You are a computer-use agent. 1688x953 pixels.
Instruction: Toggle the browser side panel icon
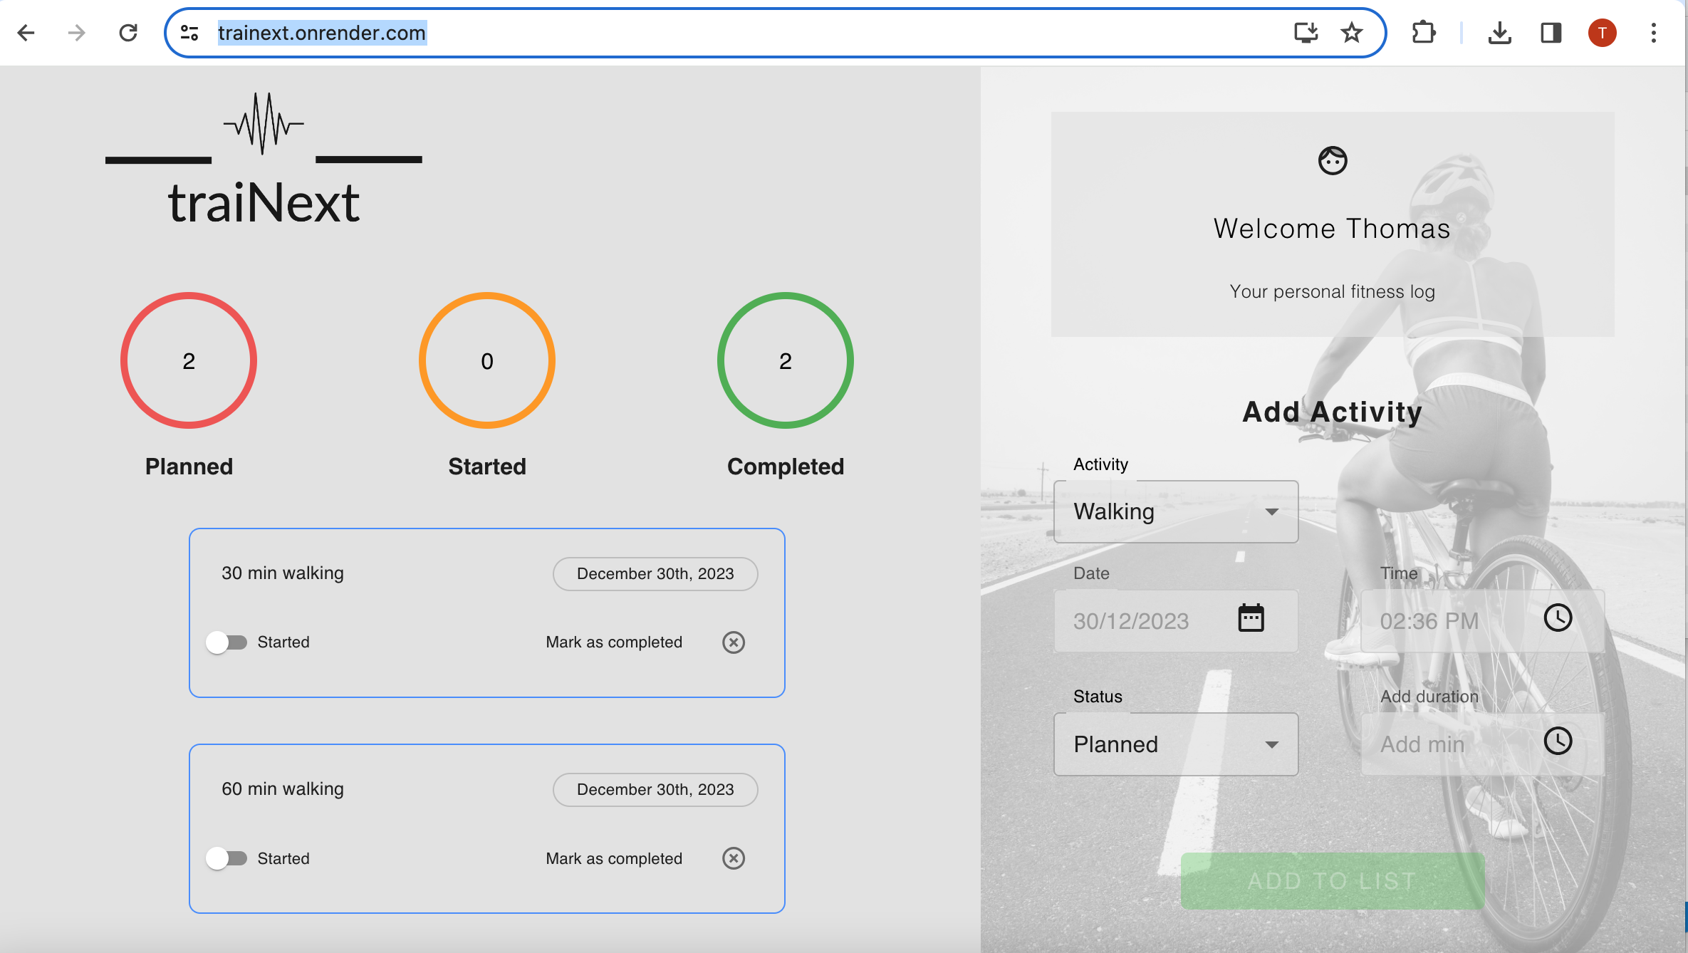click(1551, 33)
